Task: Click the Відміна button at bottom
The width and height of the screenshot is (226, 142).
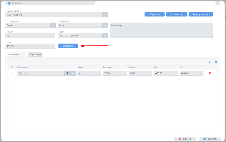Action: [x=185, y=139]
